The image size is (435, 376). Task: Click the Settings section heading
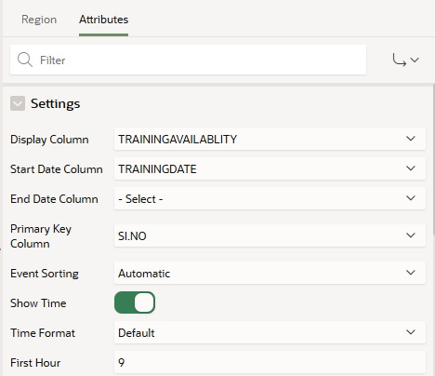55,103
